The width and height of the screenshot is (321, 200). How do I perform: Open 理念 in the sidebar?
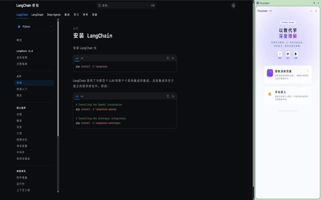(19, 95)
